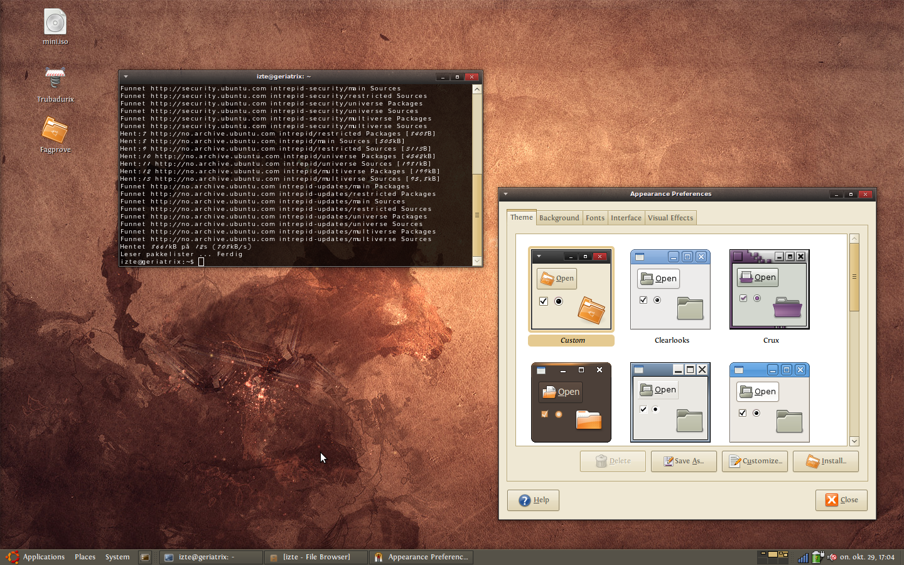This screenshot has width=904, height=565.
Task: Minimize the terminal window
Action: click(443, 77)
